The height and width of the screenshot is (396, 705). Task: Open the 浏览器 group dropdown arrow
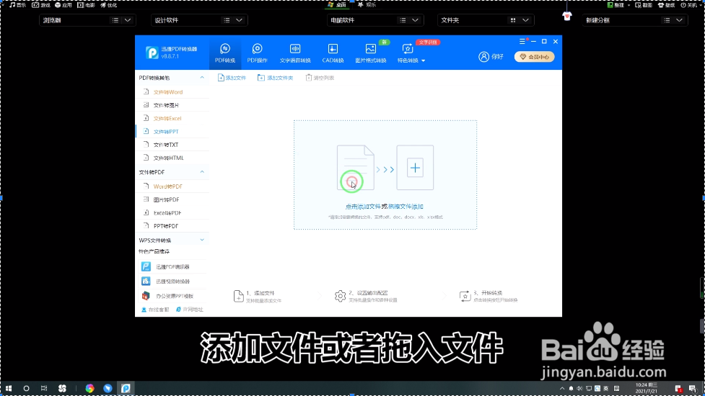tap(128, 20)
